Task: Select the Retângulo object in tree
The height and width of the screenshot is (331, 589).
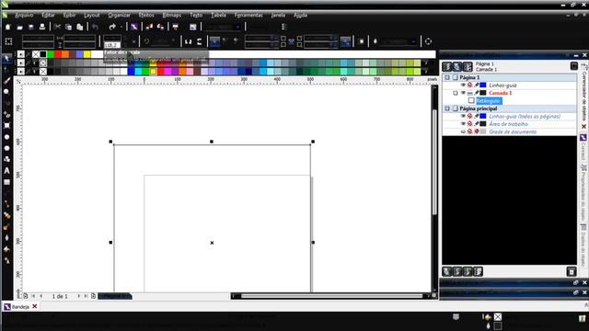Action: click(x=489, y=101)
